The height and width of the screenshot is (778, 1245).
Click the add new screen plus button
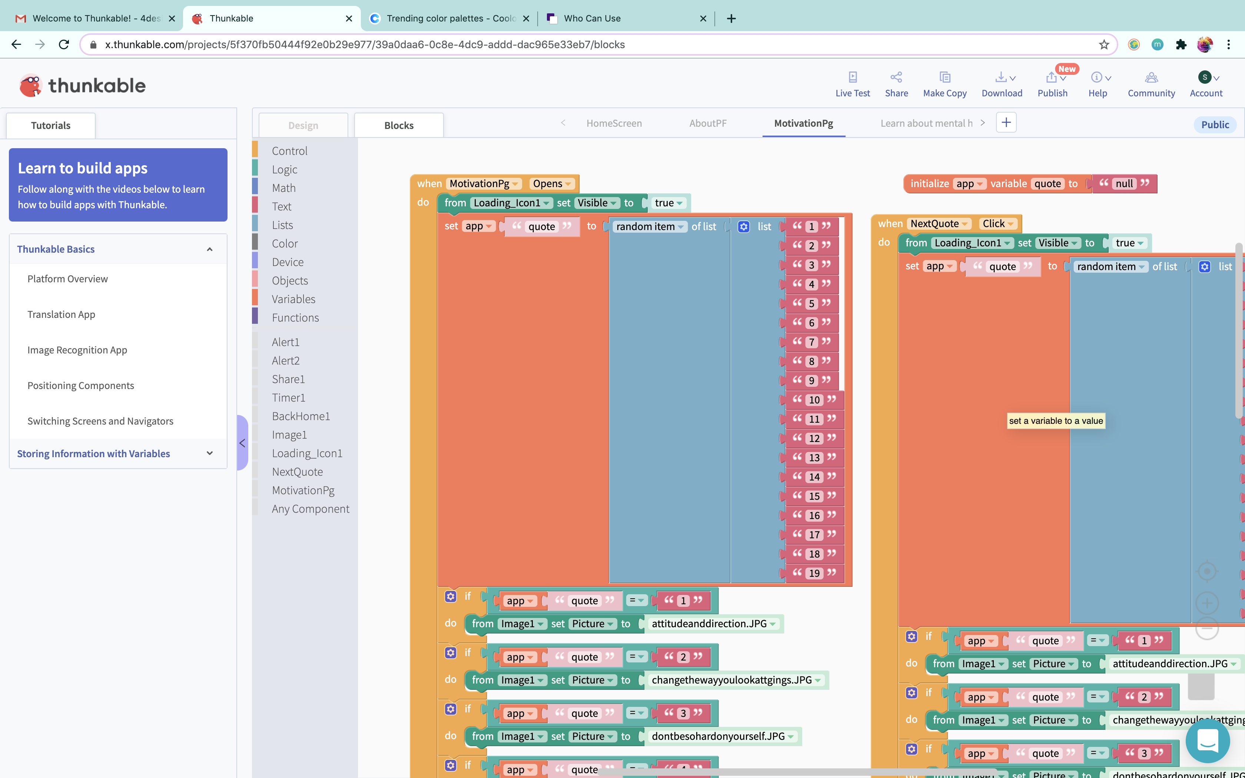[1006, 123]
